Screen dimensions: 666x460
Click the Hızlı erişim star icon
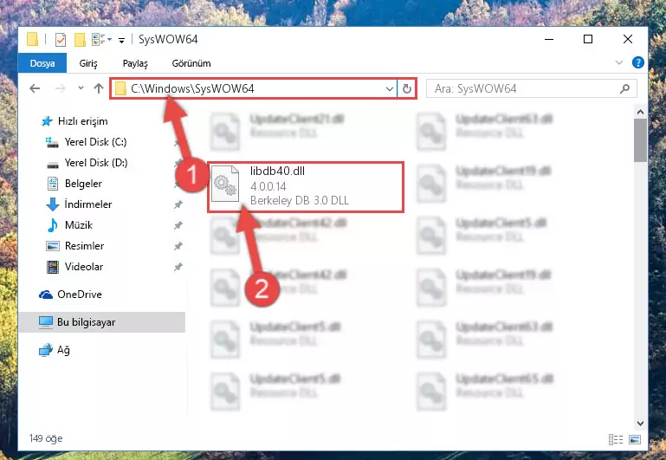click(x=46, y=121)
